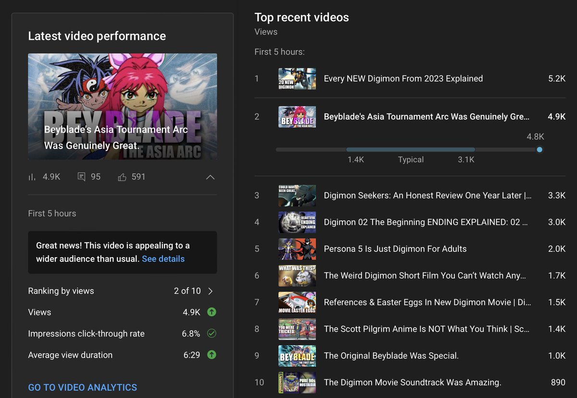Click the 591 likes count
Image resolution: width=577 pixels, height=398 pixels.
point(138,177)
